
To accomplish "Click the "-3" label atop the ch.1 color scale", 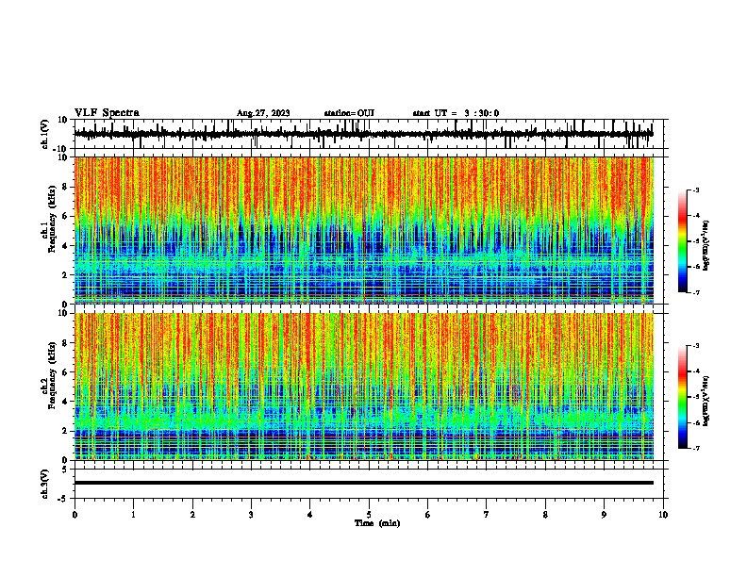I will 696,190.
